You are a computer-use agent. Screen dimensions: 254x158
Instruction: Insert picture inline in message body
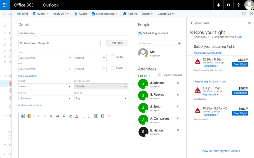23,116
